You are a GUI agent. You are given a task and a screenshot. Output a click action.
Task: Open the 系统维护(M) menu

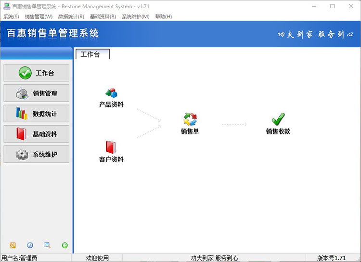136,16
